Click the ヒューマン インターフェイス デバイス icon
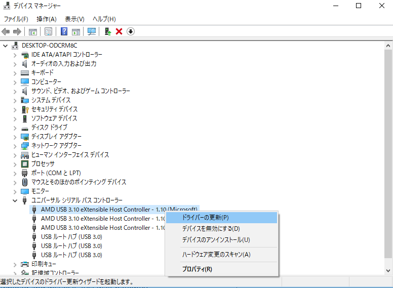 [24, 155]
